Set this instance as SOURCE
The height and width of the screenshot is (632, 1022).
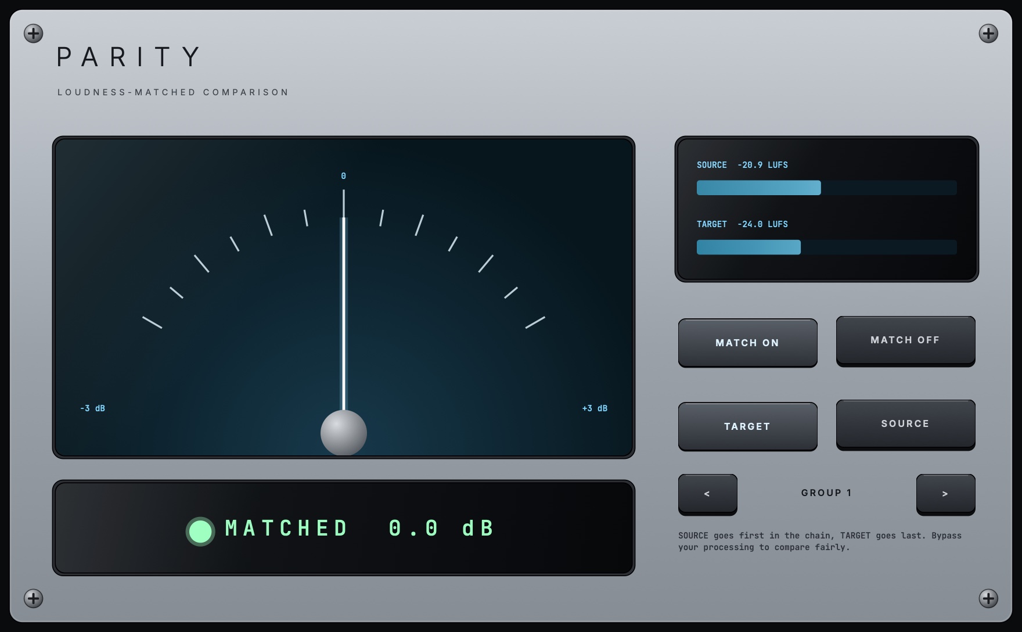pyautogui.click(x=905, y=424)
